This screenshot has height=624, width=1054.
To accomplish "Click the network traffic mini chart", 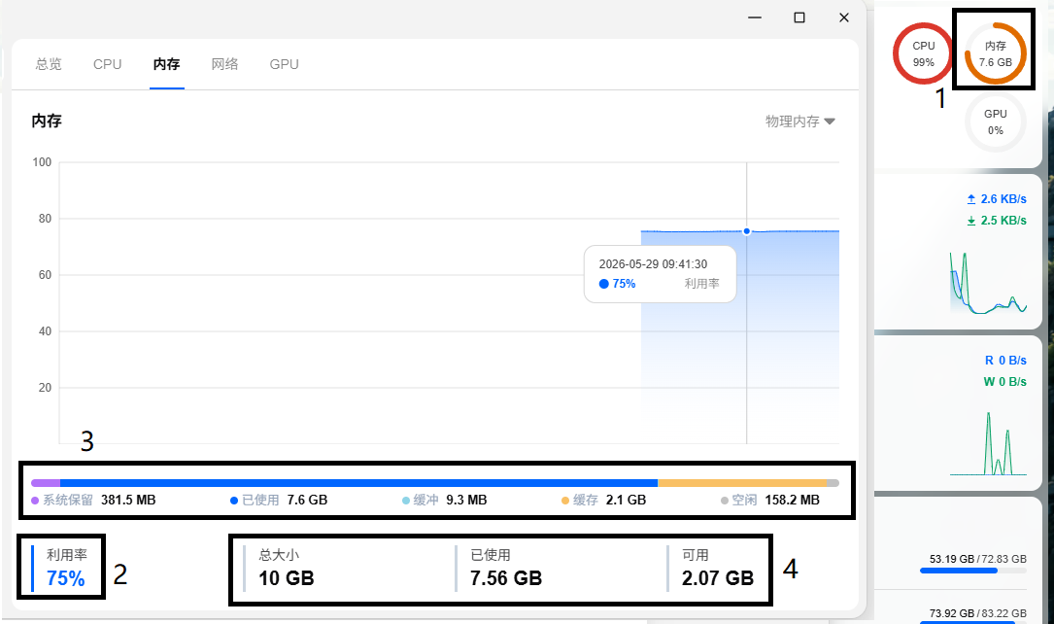I will tap(988, 283).
